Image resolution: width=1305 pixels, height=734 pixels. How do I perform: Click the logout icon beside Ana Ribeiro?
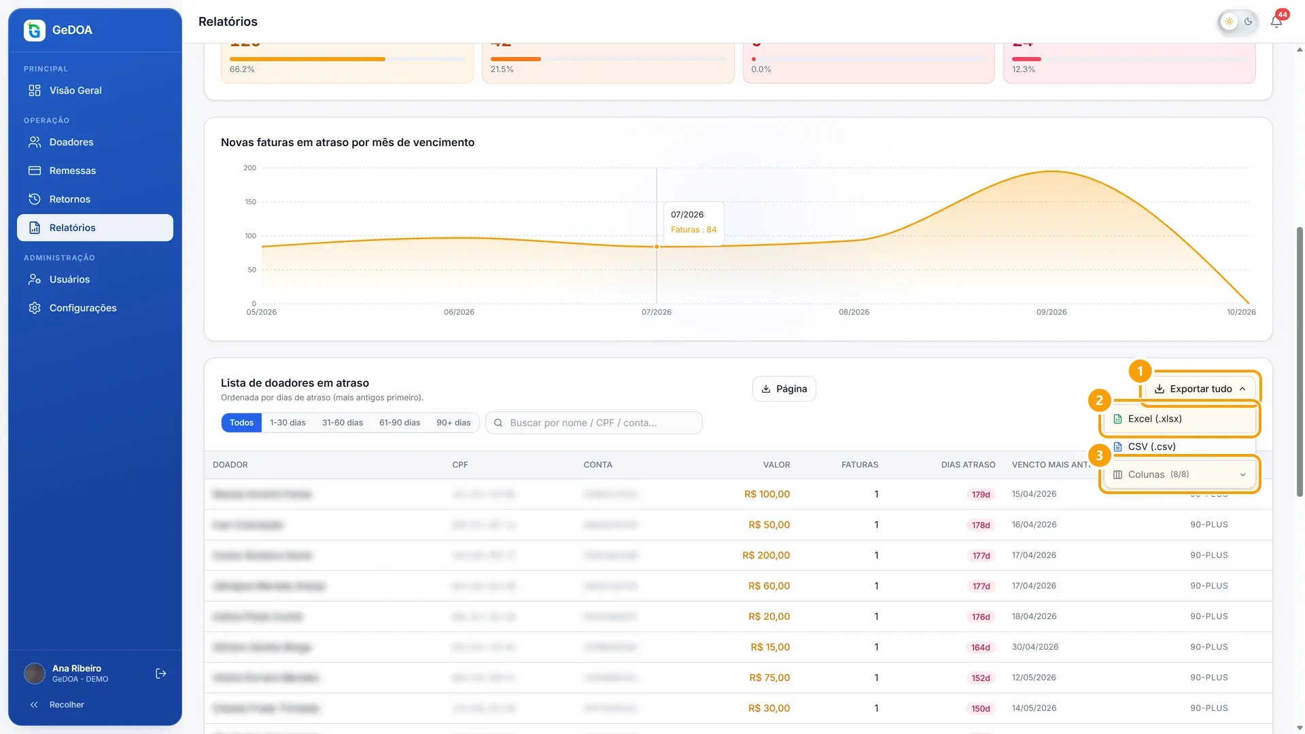tap(161, 674)
